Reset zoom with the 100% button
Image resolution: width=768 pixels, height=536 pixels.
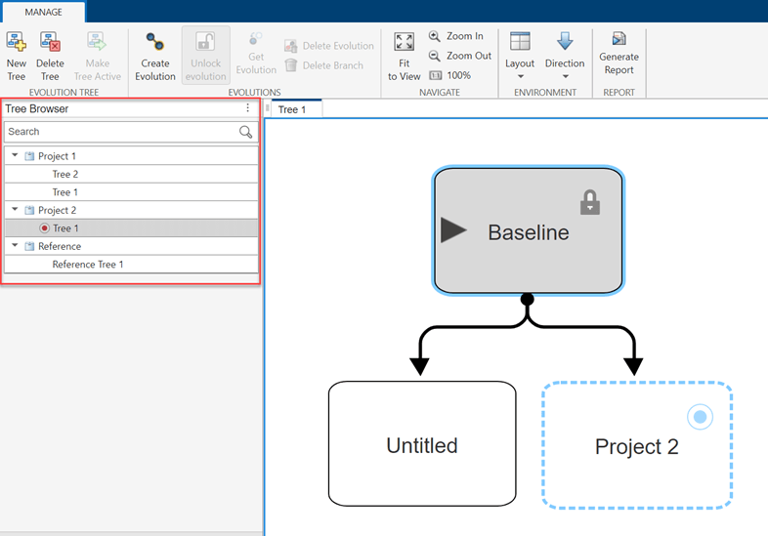pyautogui.click(x=450, y=75)
